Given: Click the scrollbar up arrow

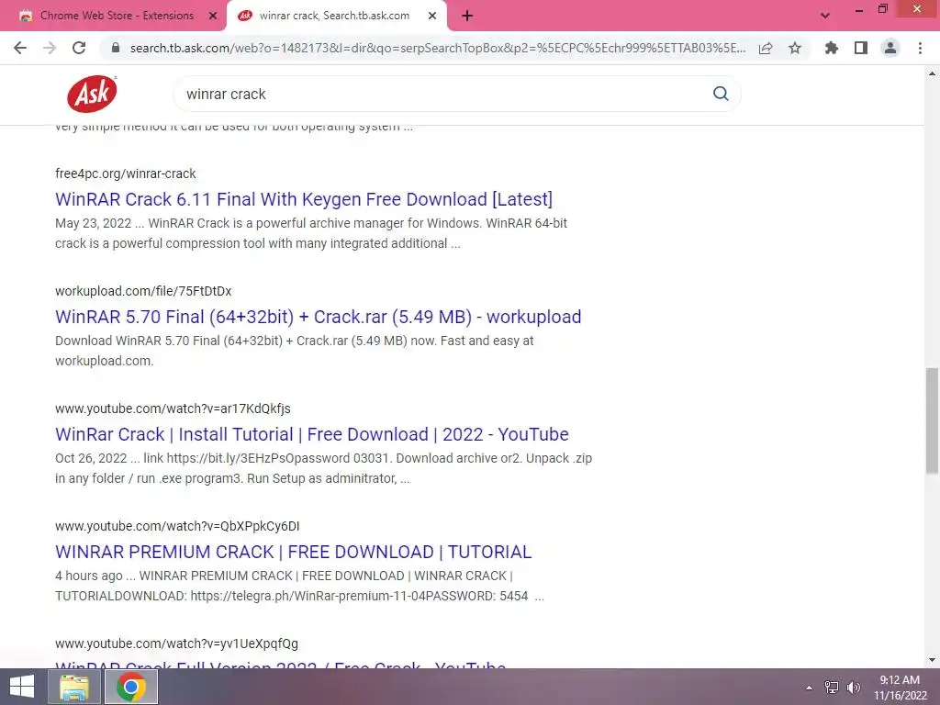Looking at the screenshot, I should (x=932, y=73).
